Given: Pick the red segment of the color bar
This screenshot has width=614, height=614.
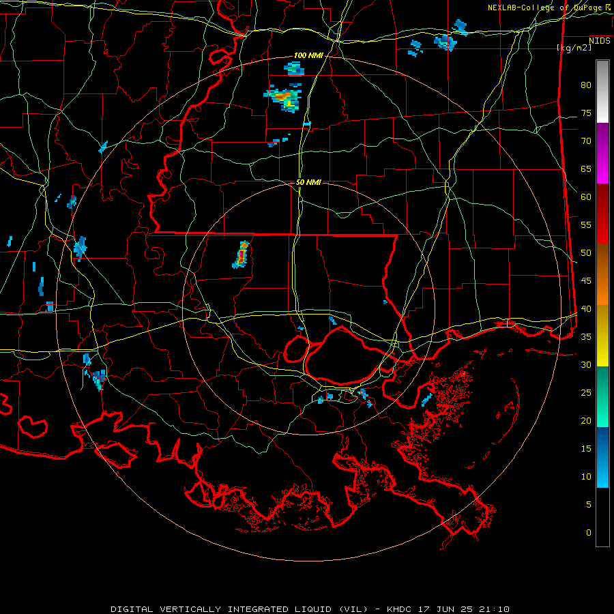Looking at the screenshot, I should 602,214.
